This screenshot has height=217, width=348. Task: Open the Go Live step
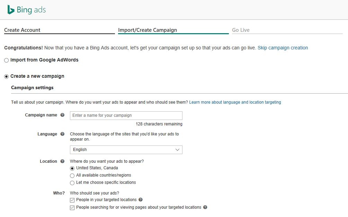click(x=241, y=30)
